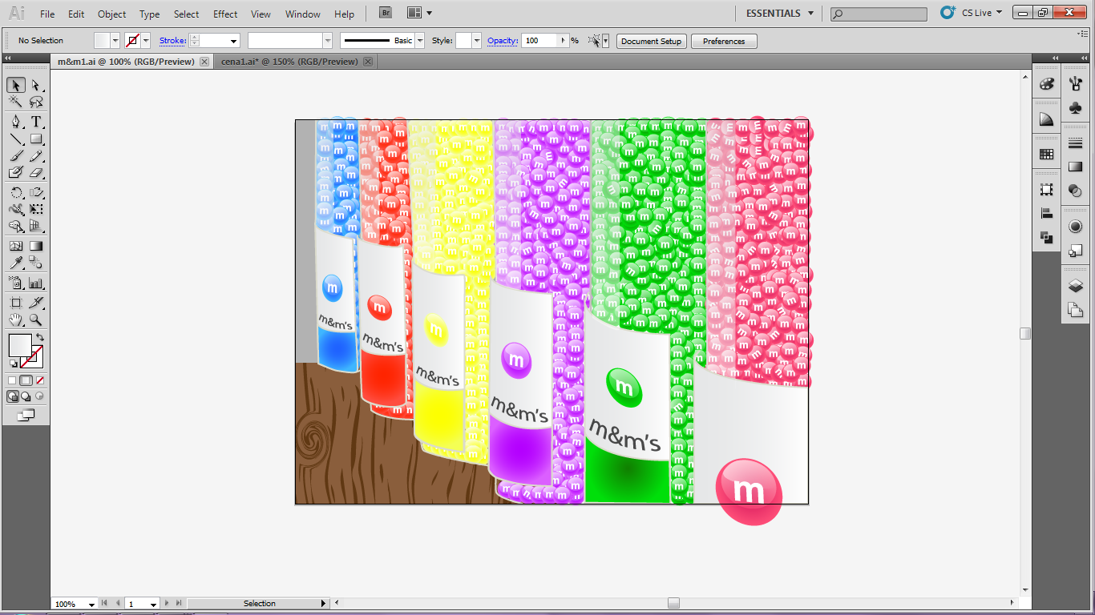Screen dimensions: 1095x615
Task: Open the Effect menu
Action: coord(225,14)
